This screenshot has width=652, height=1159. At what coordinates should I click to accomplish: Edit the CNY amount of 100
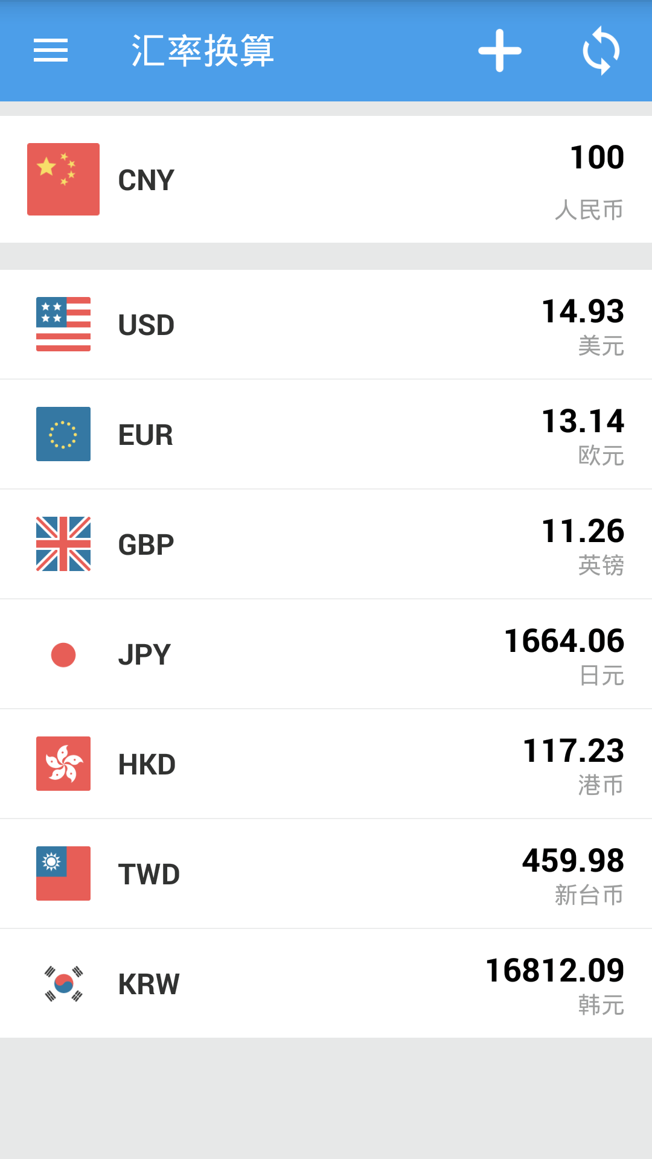click(596, 158)
